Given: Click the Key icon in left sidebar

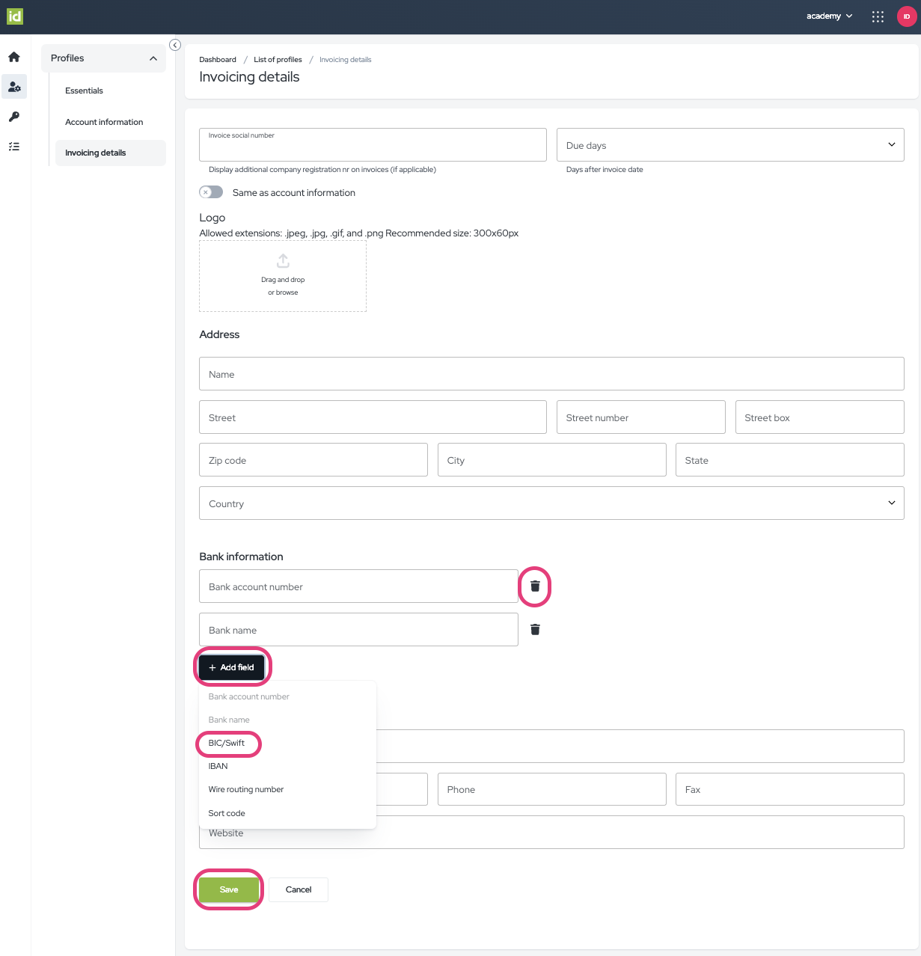Looking at the screenshot, I should tap(13, 116).
